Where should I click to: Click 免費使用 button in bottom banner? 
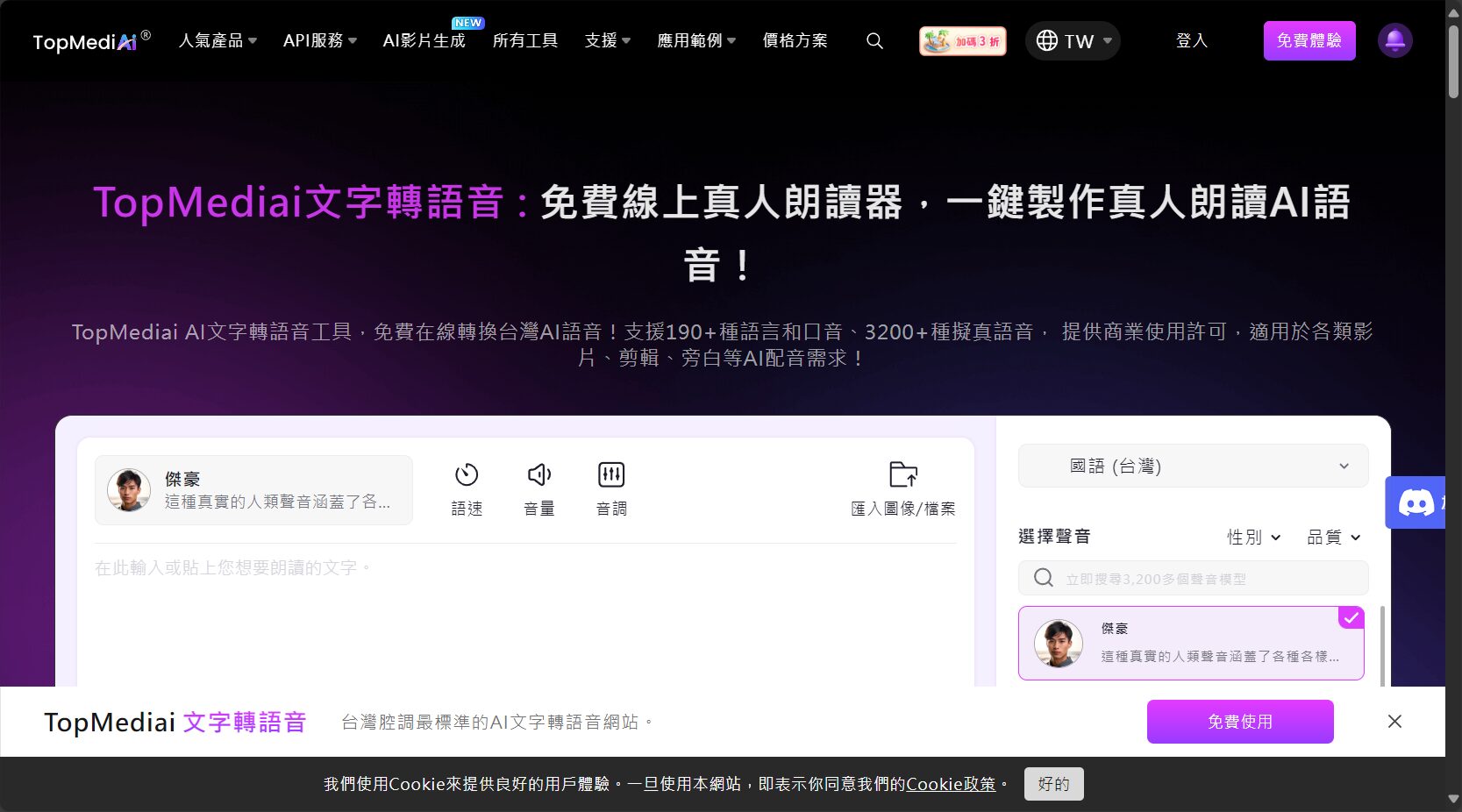[1240, 721]
